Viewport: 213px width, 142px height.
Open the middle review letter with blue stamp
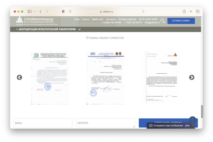(x=105, y=78)
